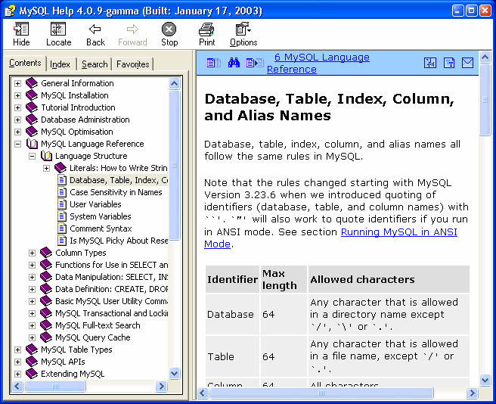Click scroll left arrow under topic pane

pos(203,393)
